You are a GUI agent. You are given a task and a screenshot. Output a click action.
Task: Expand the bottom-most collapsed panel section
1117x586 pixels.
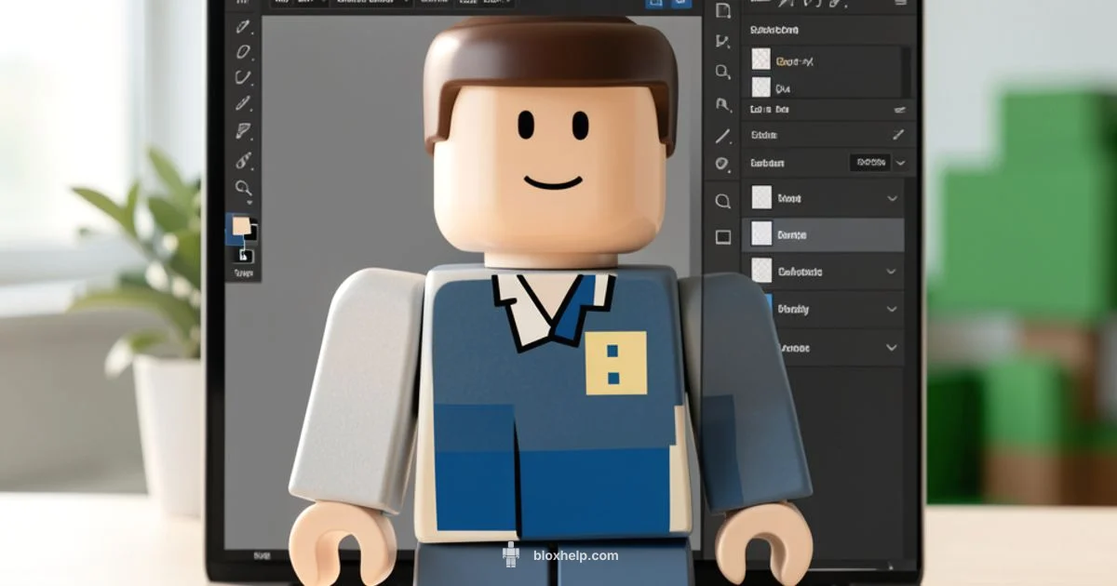coord(892,348)
